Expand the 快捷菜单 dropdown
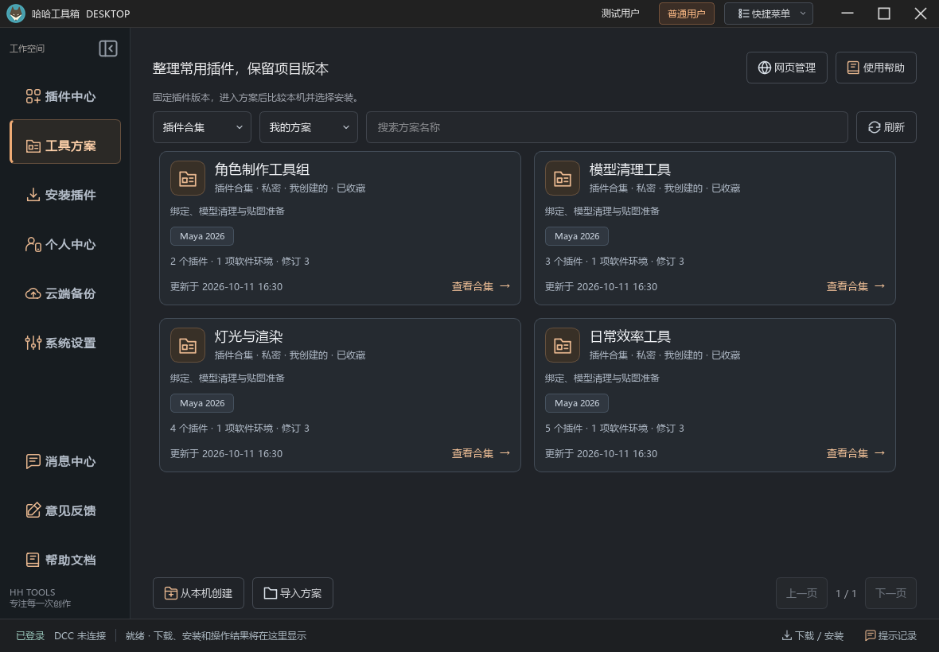The height and width of the screenshot is (652, 939). click(769, 14)
